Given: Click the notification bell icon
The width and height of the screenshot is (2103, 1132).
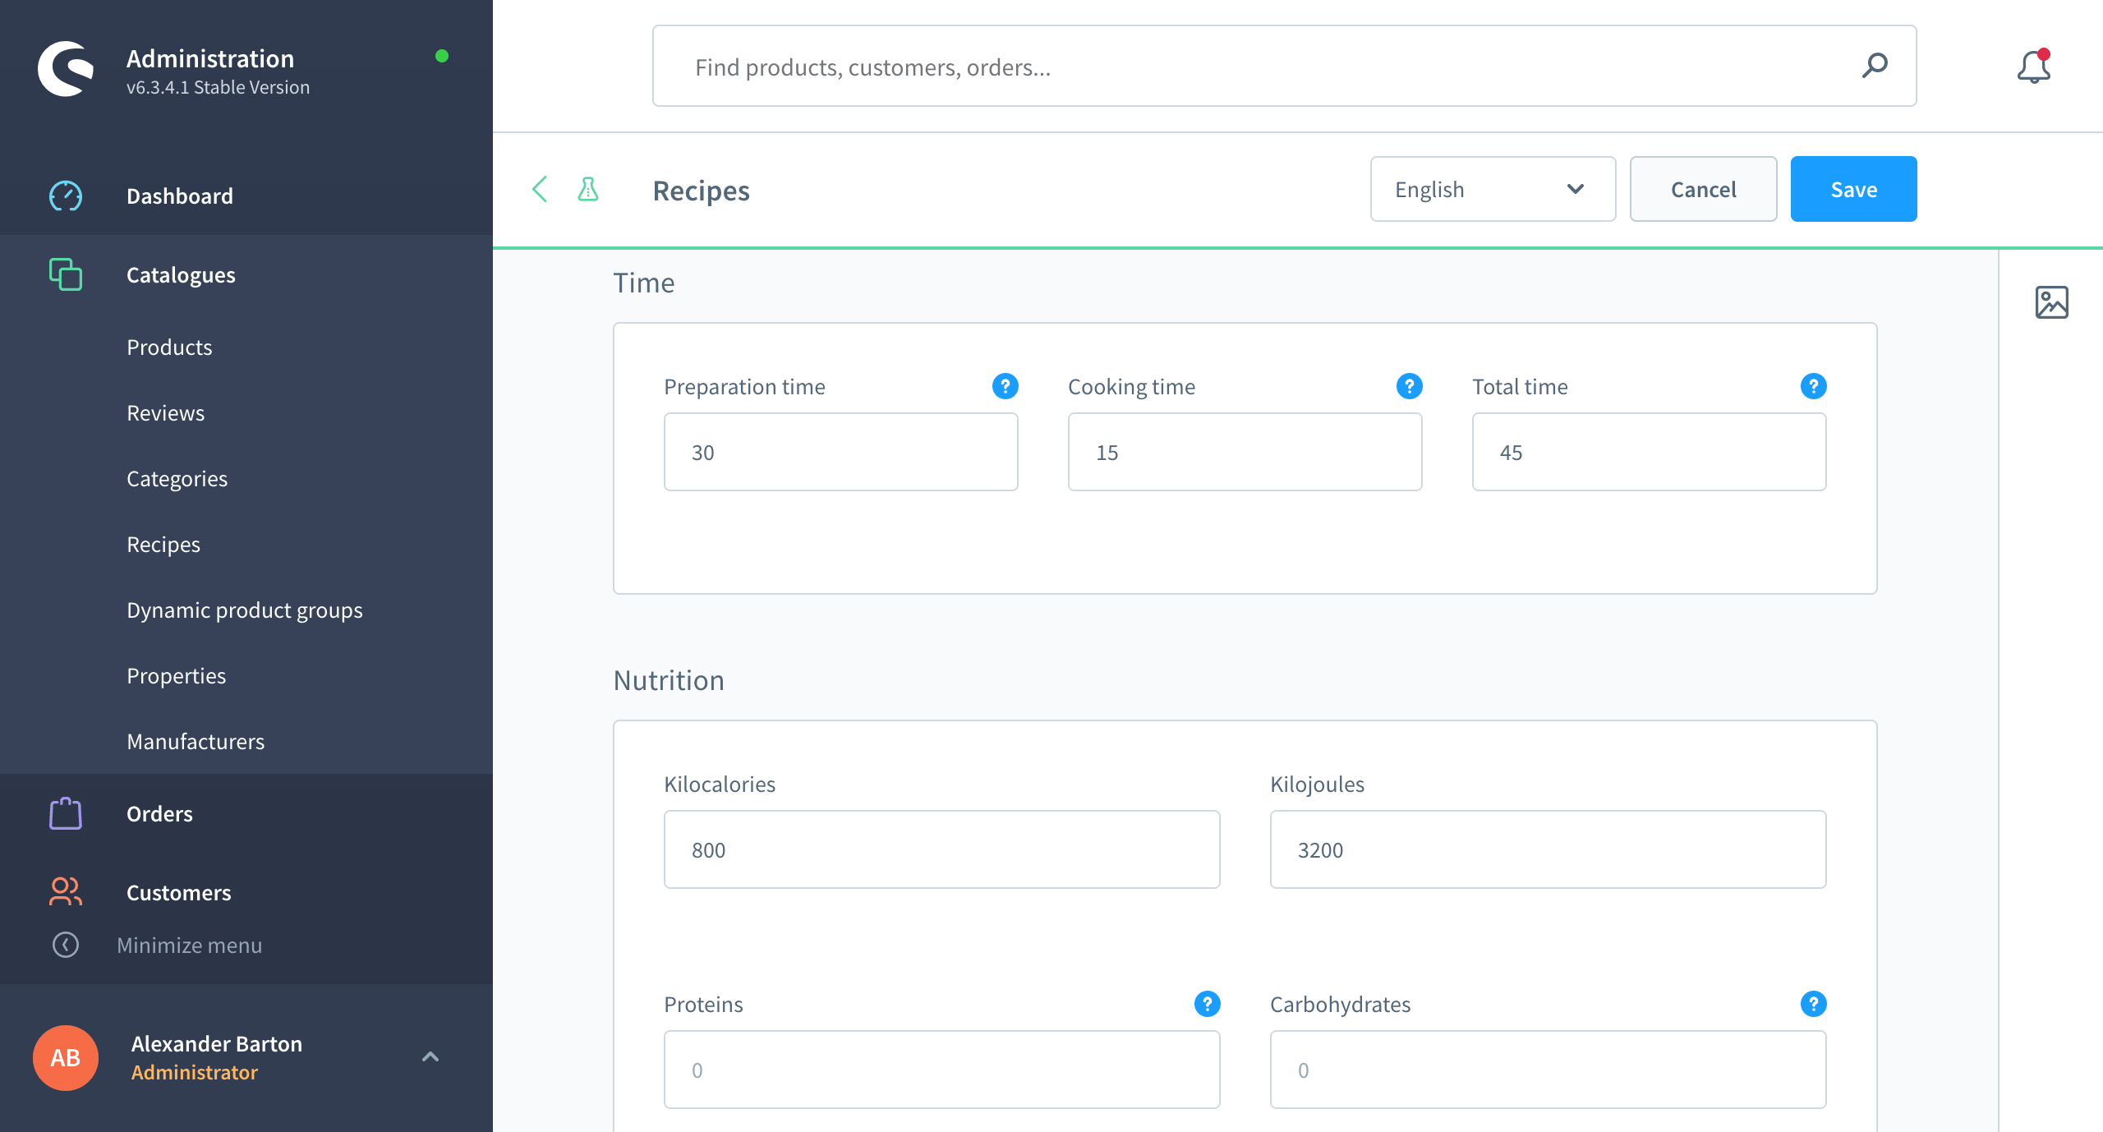Looking at the screenshot, I should (2033, 67).
